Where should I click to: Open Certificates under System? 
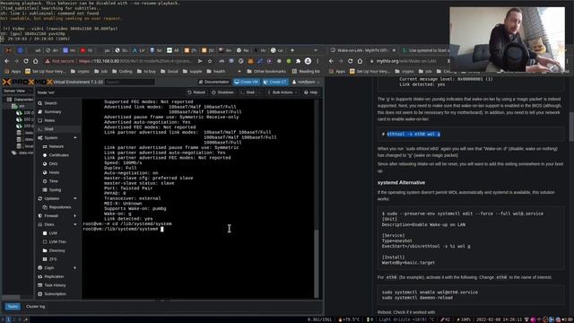[x=58, y=155]
